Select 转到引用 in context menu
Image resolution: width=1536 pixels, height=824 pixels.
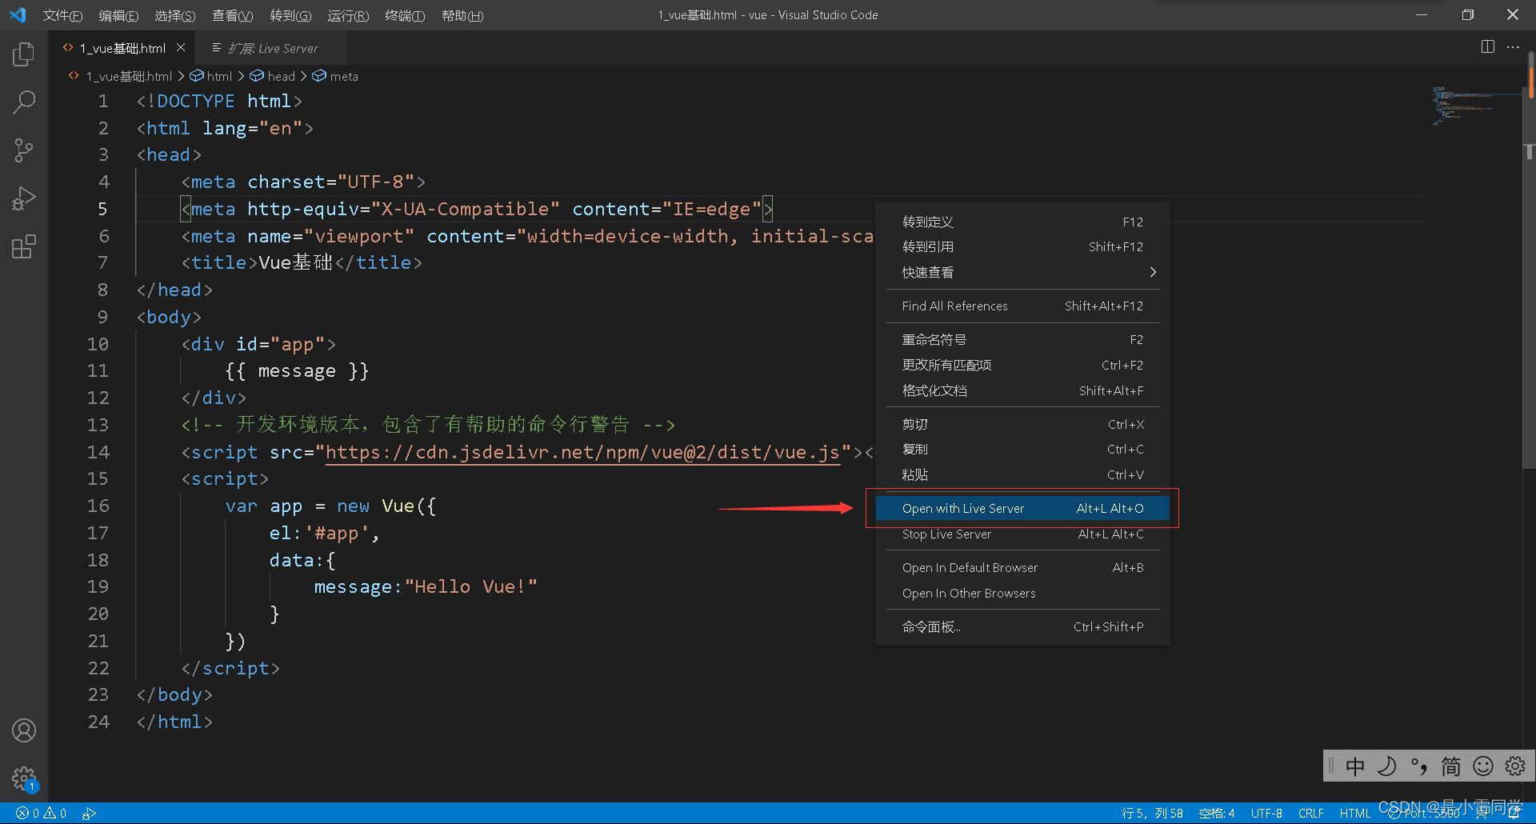pos(1022,246)
